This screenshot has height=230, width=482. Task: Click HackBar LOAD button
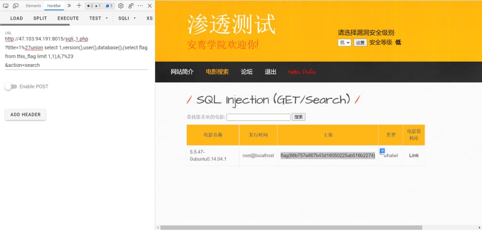click(x=16, y=18)
